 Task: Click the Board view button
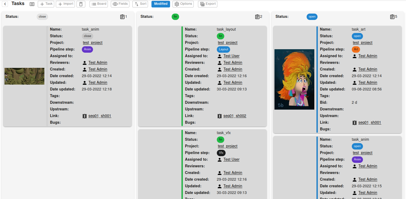[99, 4]
